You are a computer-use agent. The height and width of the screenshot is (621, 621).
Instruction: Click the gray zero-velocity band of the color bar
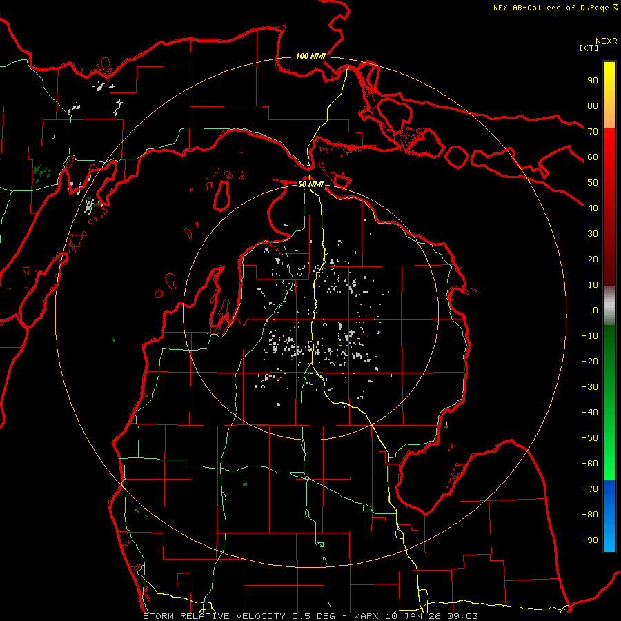(x=609, y=306)
